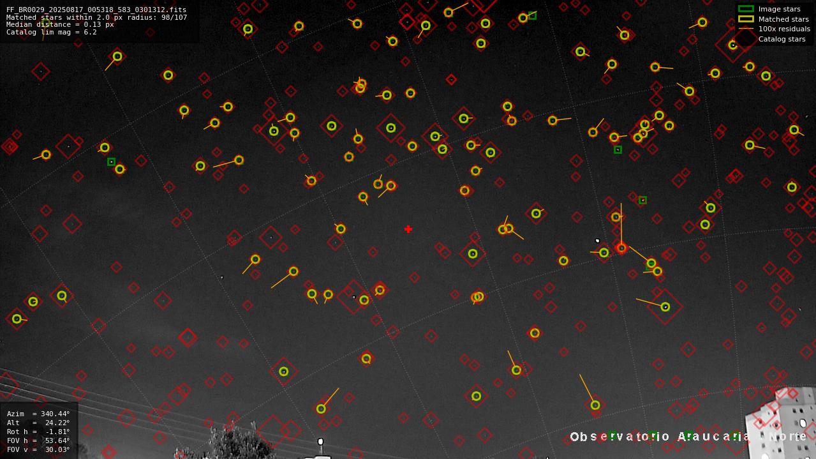Select the 'Catalog stars' legend label
The height and width of the screenshot is (459, 816).
point(782,39)
